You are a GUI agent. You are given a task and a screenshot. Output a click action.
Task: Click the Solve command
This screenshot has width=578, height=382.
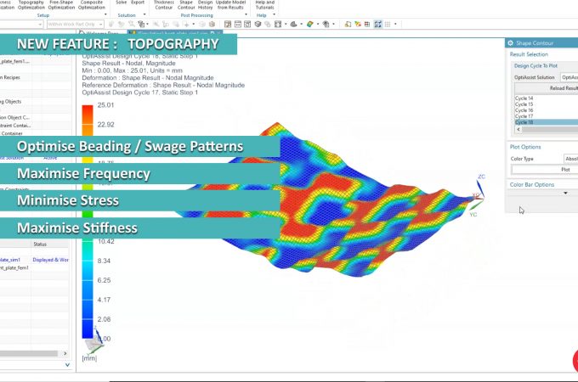(x=121, y=3)
